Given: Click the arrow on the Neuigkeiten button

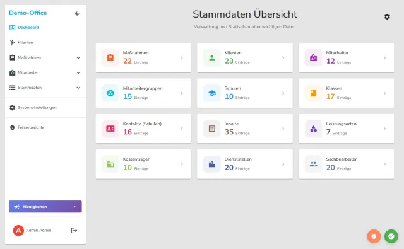Looking at the screenshot, I should pyautogui.click(x=74, y=207).
